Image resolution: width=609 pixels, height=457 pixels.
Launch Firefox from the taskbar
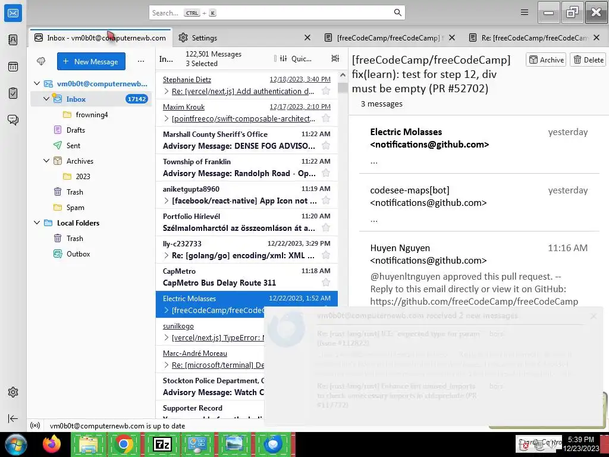pos(51,444)
